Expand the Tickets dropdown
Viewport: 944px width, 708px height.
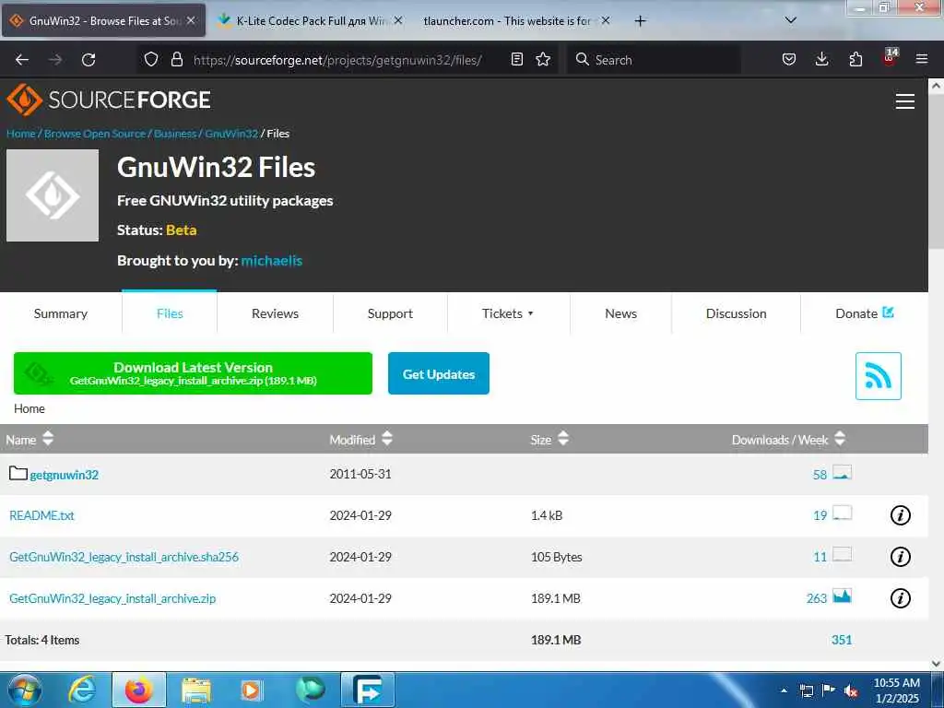point(508,313)
